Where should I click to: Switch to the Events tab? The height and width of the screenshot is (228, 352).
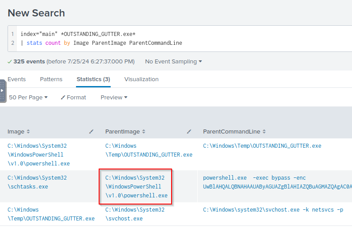(x=16, y=79)
